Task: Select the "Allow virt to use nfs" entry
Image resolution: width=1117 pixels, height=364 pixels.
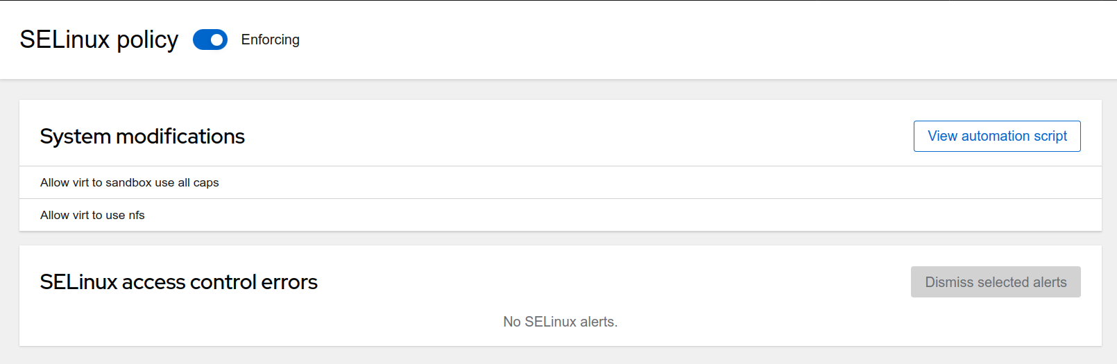Action: click(x=92, y=215)
